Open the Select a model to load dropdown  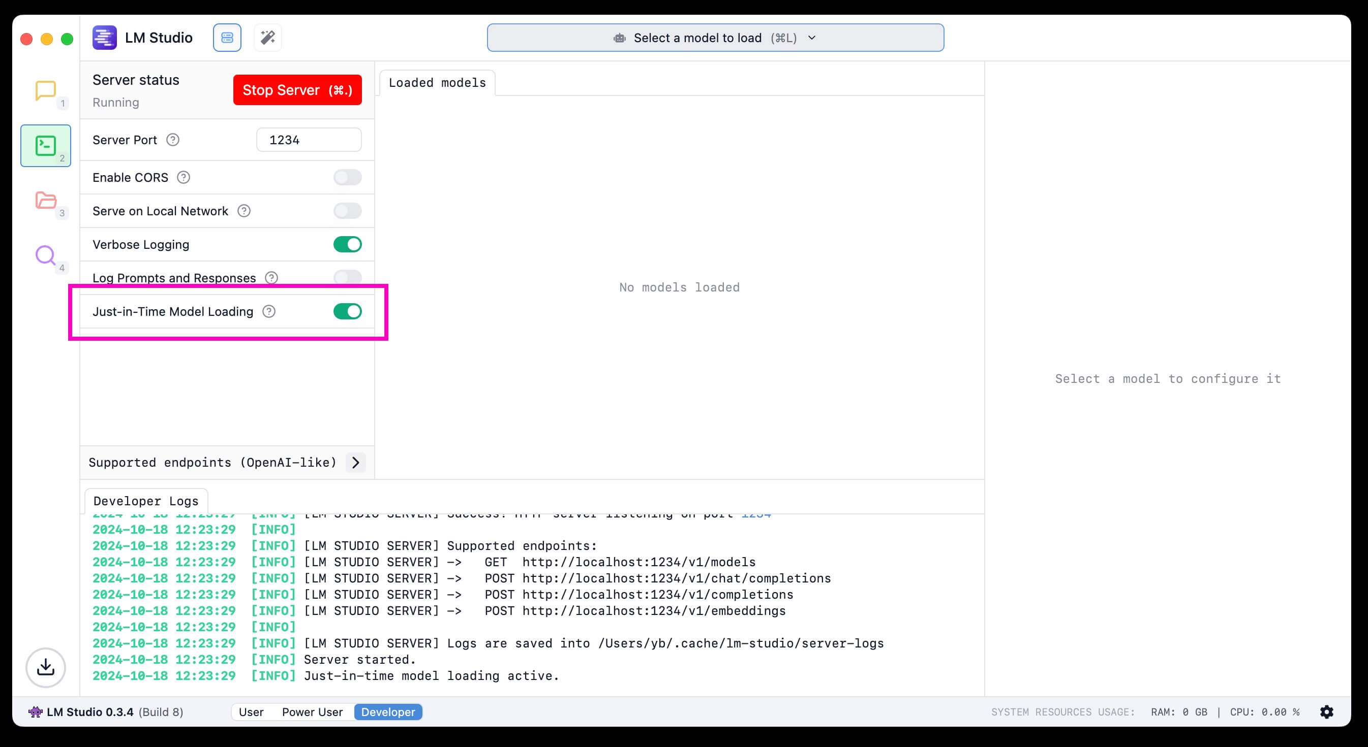click(715, 38)
